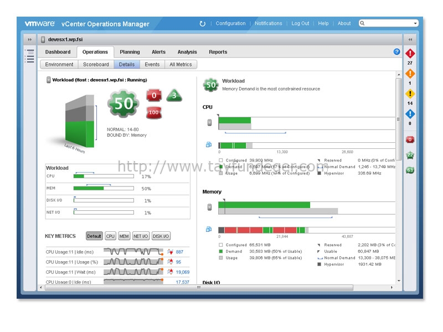Image resolution: width=443 pixels, height=332 pixels.
Task: Select the Scoreboard sub-tab
Action: coord(96,64)
